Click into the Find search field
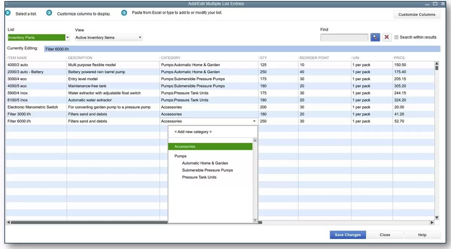Screen dimensions: 451x249 click(x=344, y=37)
